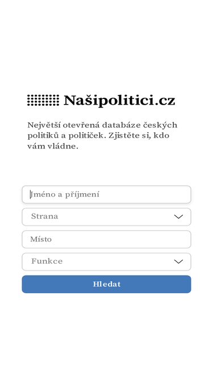Click the dotted grid logo icon
Viewport: 213px width, 379px height.
click(43, 100)
